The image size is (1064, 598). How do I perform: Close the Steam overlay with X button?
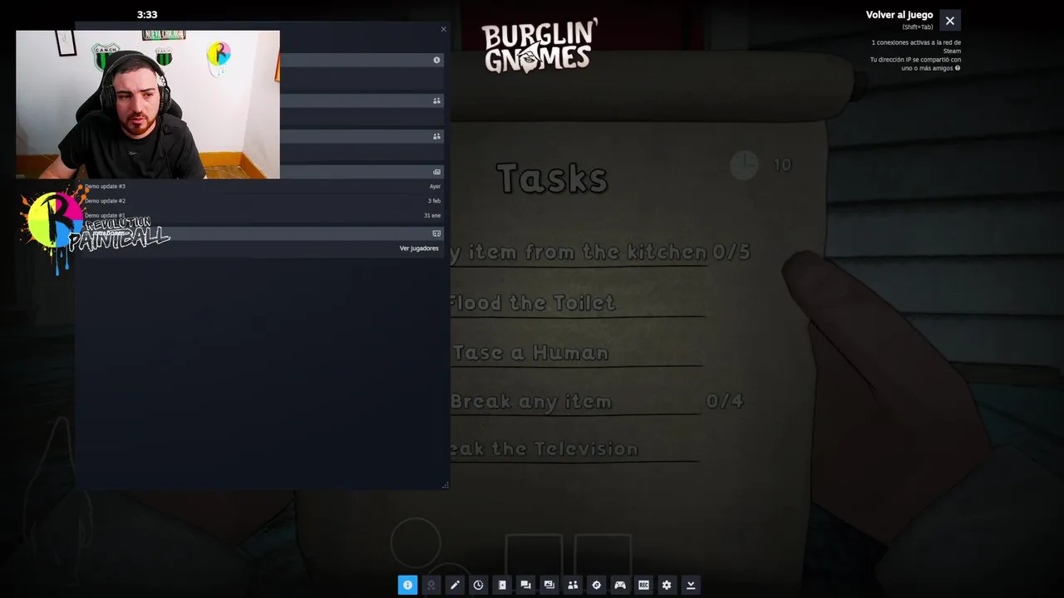(950, 21)
